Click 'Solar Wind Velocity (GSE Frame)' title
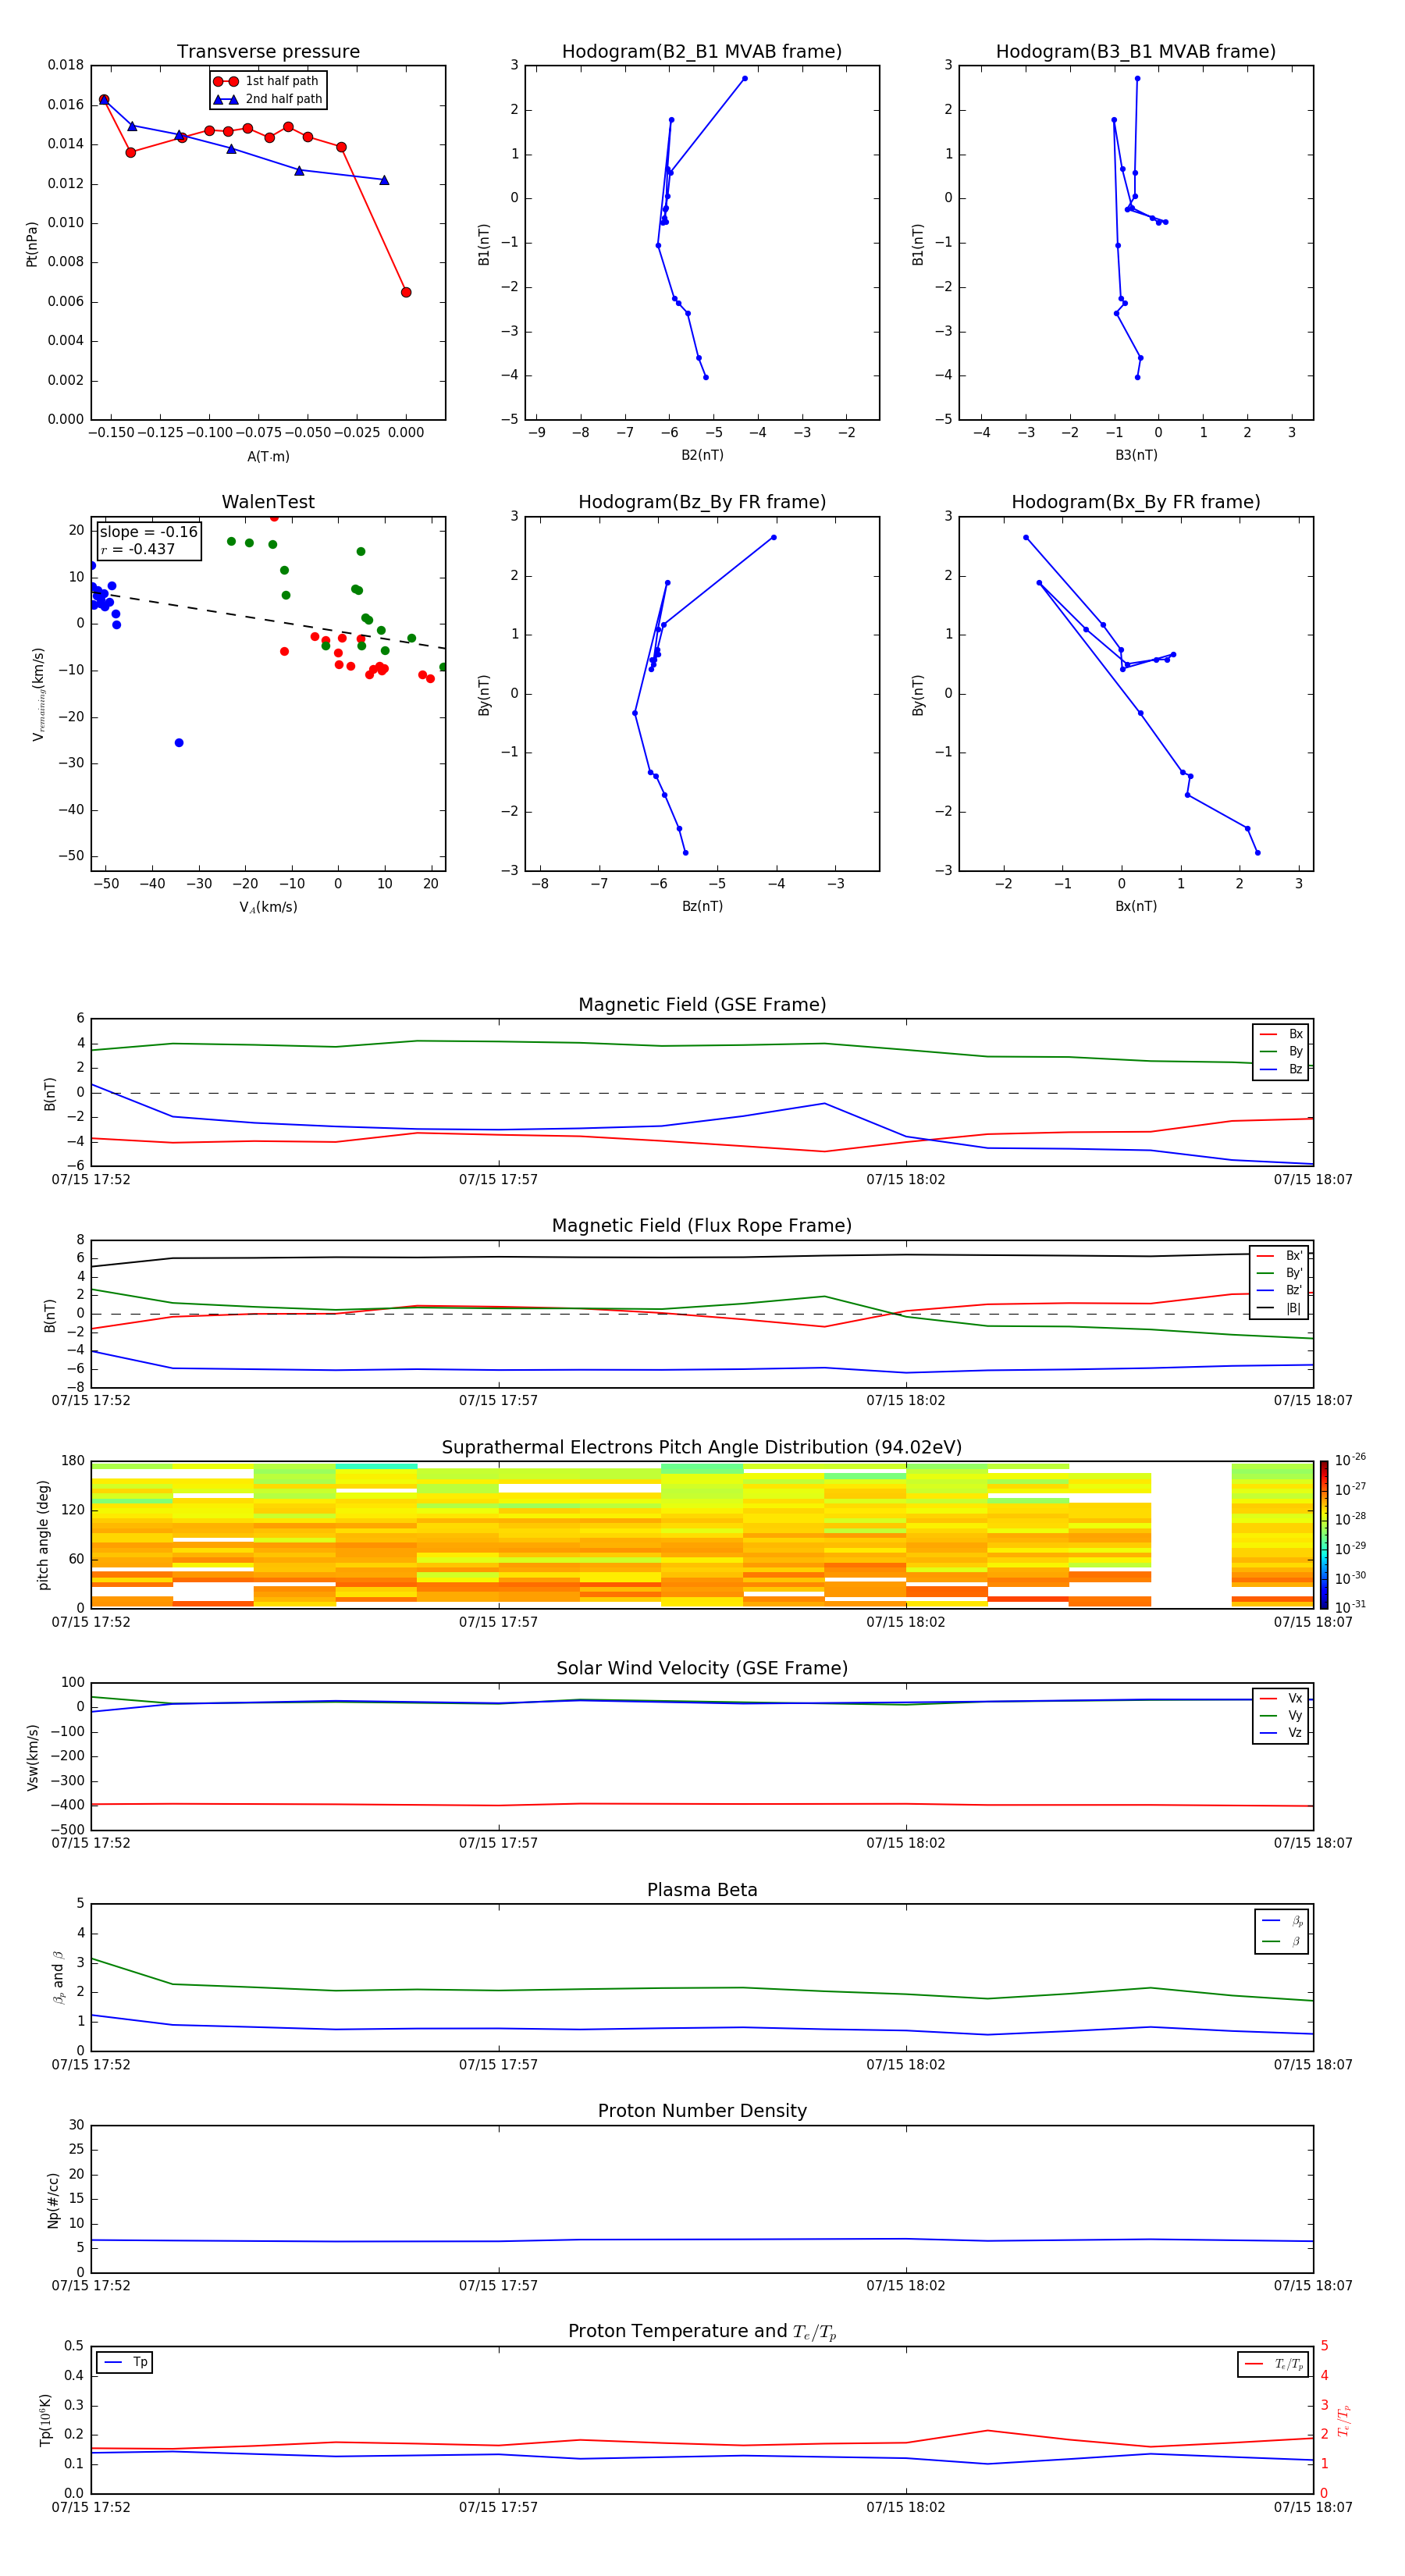 tap(702, 1668)
